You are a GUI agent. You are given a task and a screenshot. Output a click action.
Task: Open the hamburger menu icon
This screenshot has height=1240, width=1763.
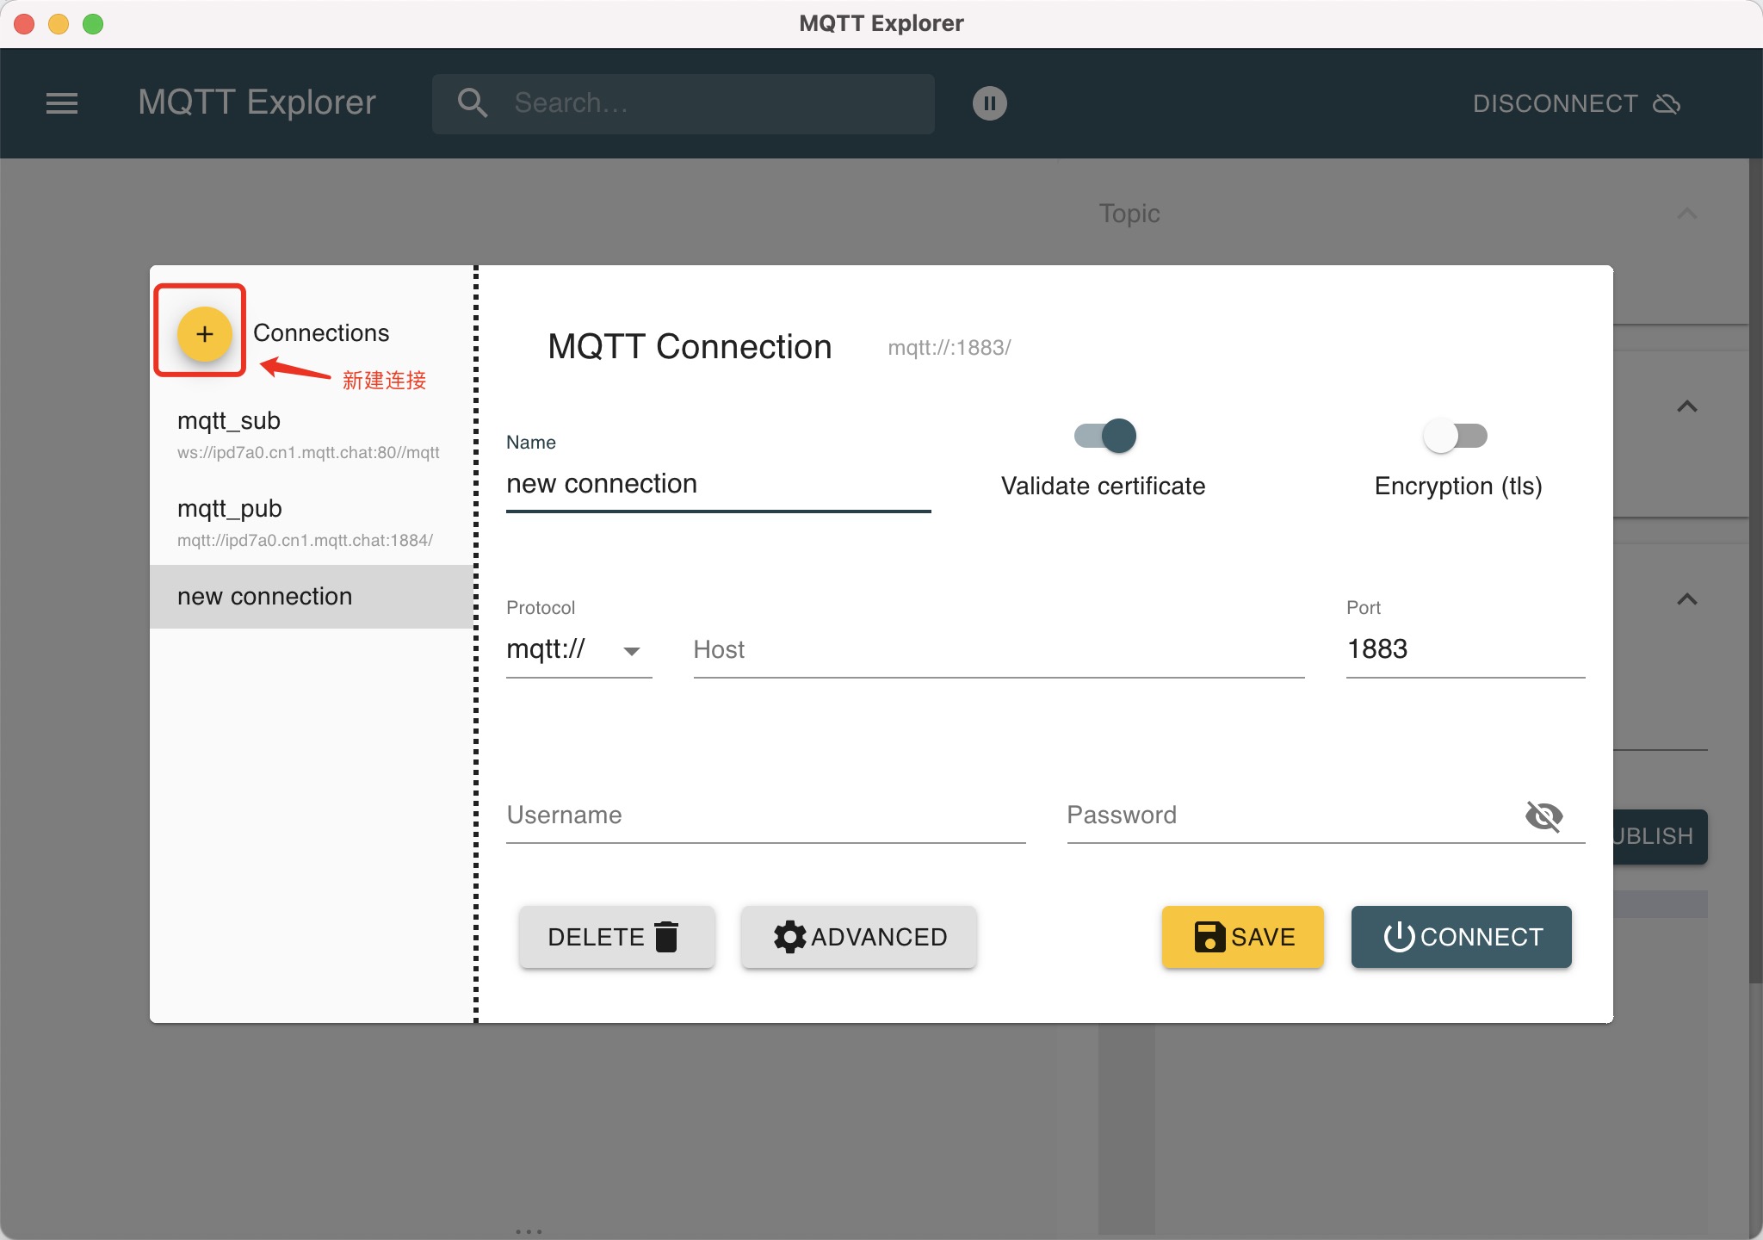click(x=62, y=103)
